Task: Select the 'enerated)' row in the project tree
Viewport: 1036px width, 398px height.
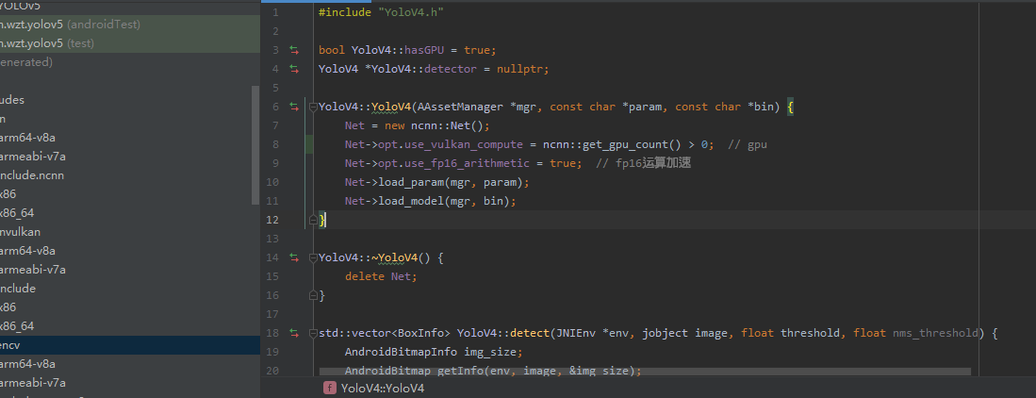Action: point(129,62)
